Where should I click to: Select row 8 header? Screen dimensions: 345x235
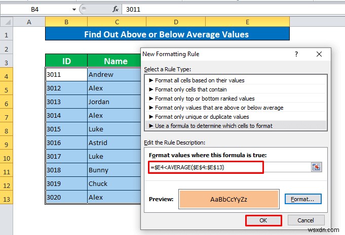click(x=7, y=131)
